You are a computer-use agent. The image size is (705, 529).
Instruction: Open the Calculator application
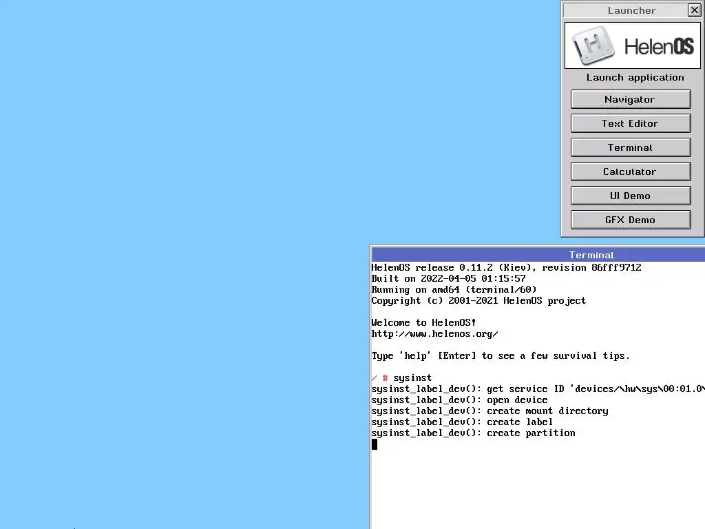[x=631, y=172]
